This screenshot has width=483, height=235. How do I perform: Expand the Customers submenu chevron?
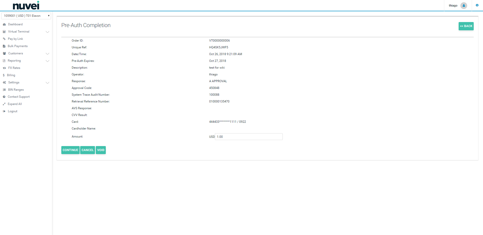pos(47,54)
